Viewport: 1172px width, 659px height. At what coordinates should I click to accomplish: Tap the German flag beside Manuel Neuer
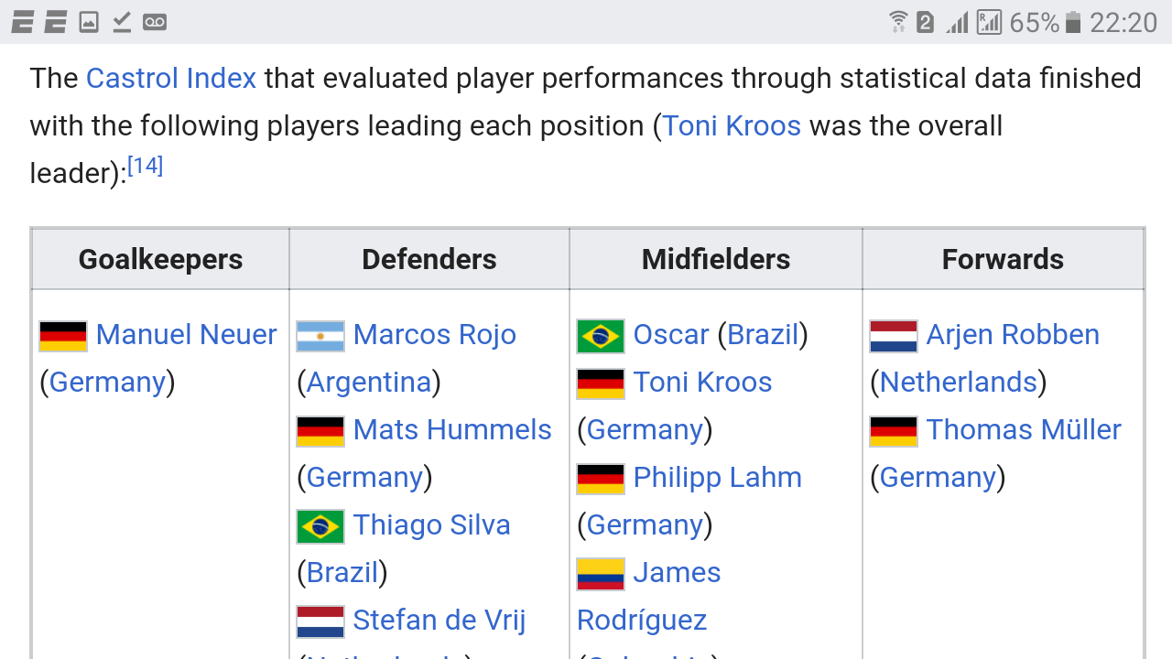[63, 336]
